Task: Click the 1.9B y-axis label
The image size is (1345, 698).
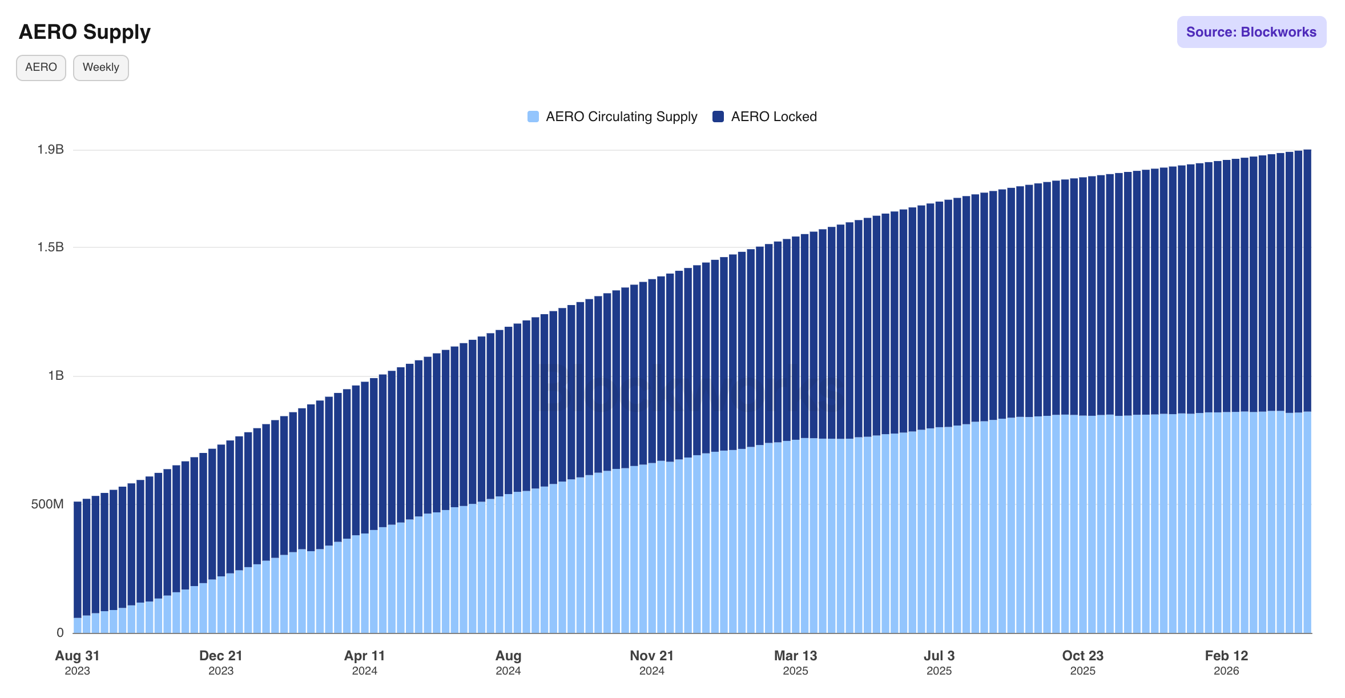Action: (50, 150)
